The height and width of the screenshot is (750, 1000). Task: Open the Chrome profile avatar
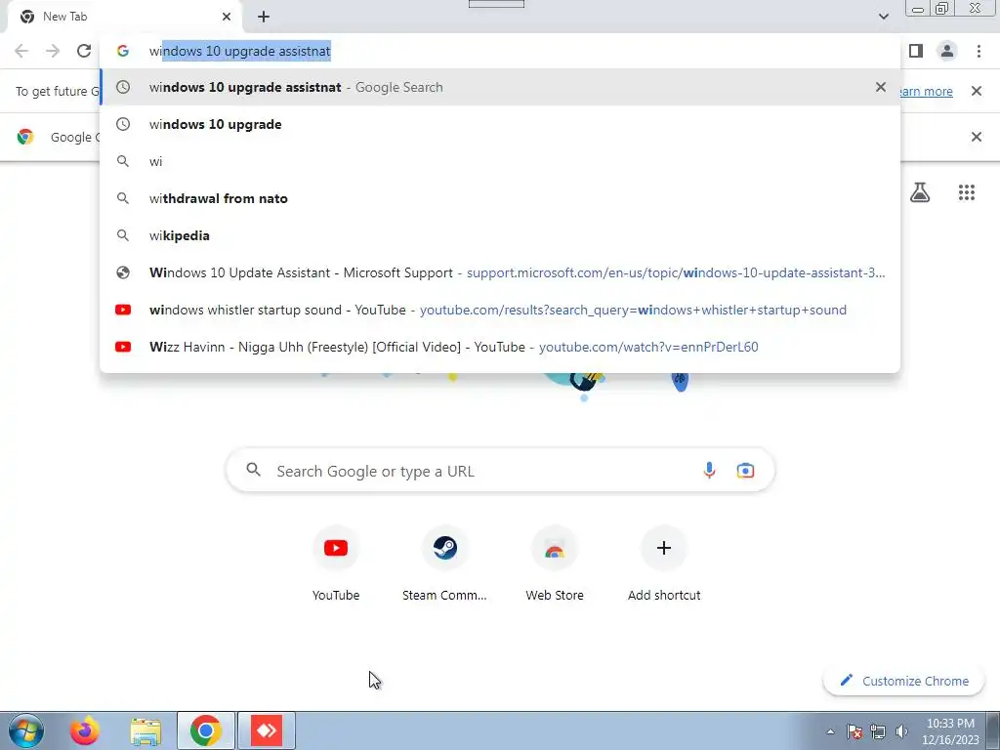[x=947, y=51]
